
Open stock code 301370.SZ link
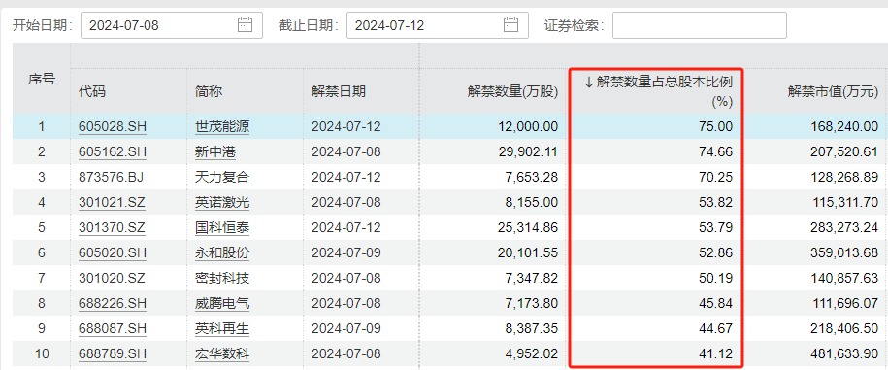[113, 228]
